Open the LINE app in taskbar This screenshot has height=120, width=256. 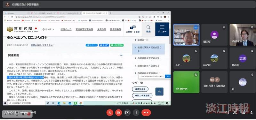point(75,103)
